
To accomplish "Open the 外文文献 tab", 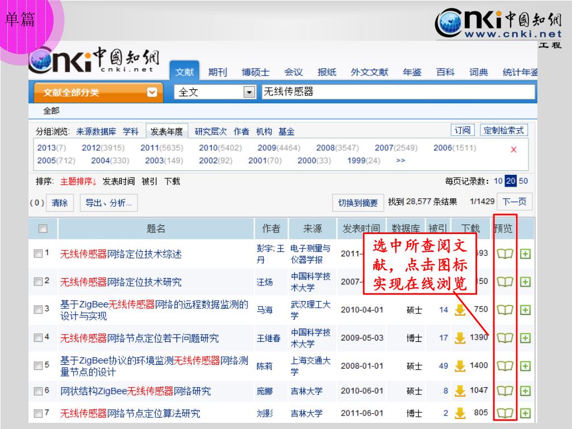I will tap(370, 72).
